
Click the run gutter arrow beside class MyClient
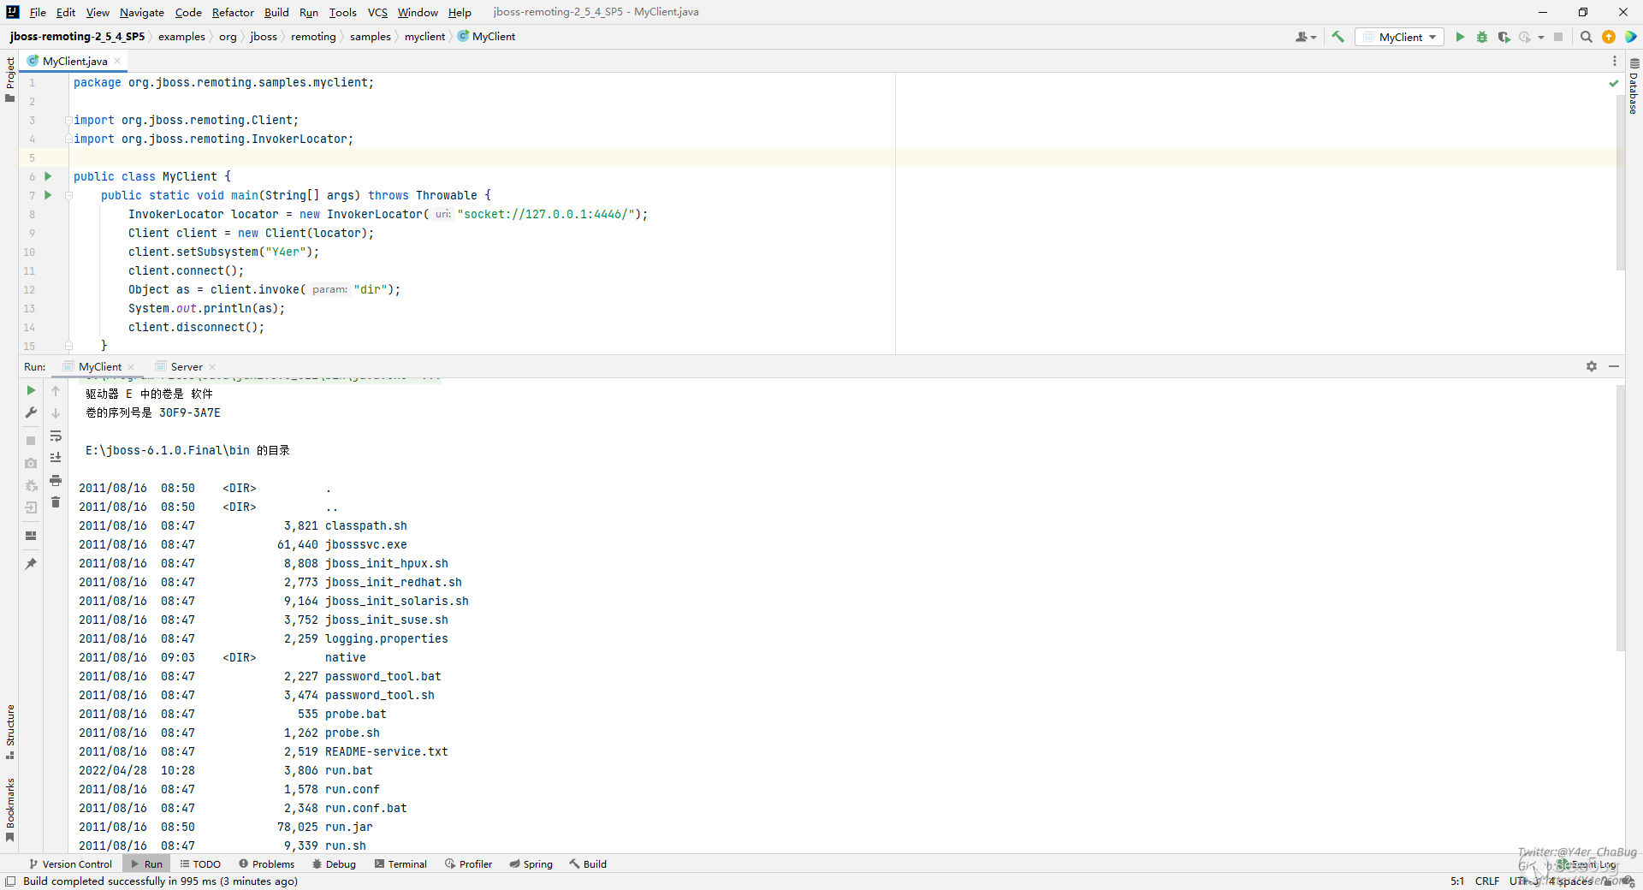pyautogui.click(x=48, y=176)
